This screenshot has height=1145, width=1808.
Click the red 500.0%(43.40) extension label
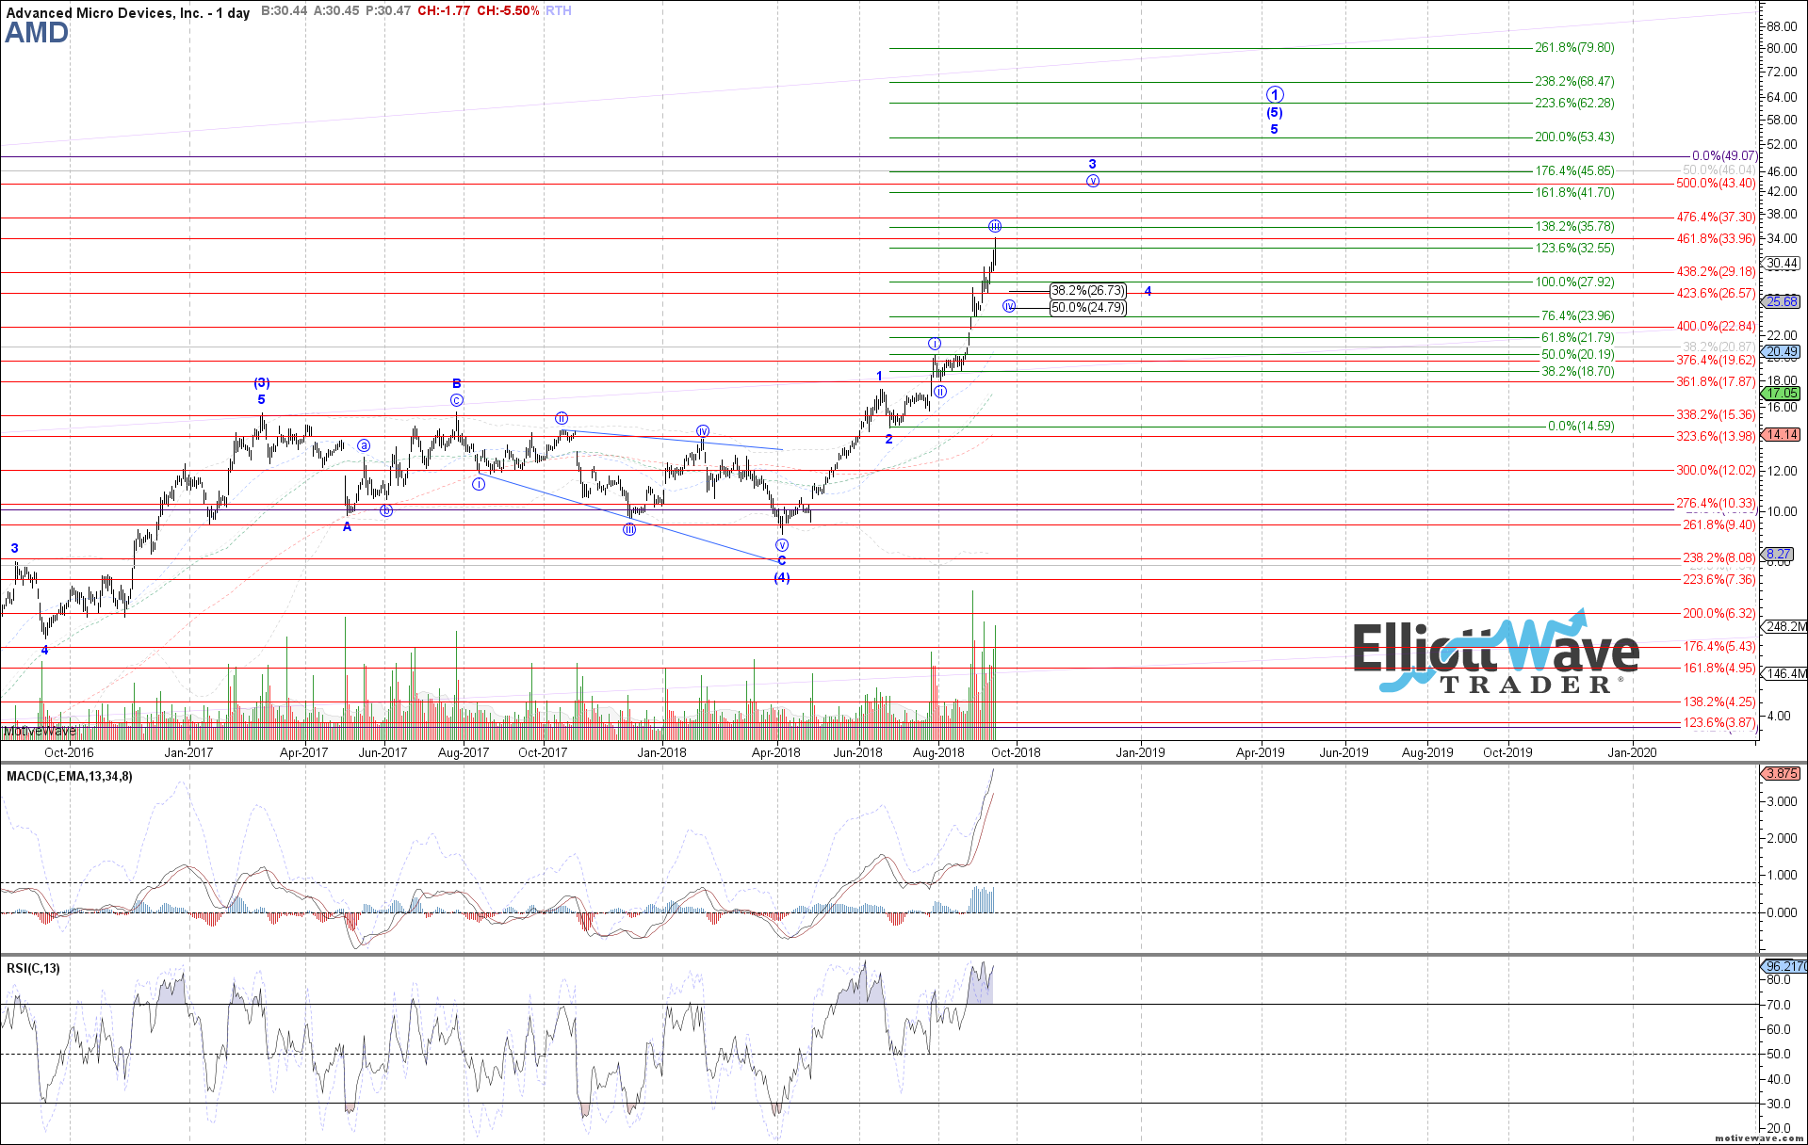(1716, 184)
